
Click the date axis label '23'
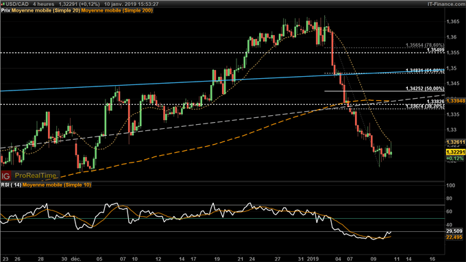click(x=5, y=259)
